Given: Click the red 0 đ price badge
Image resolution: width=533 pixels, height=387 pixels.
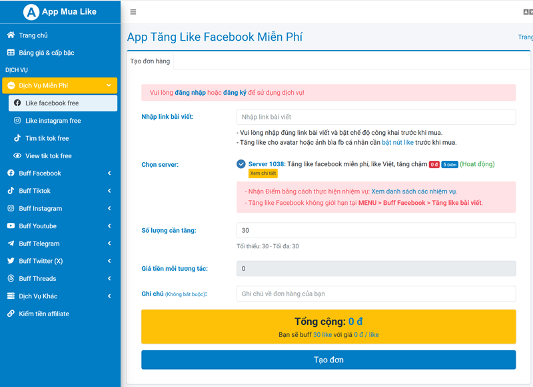Looking at the screenshot, I should pyautogui.click(x=434, y=165).
